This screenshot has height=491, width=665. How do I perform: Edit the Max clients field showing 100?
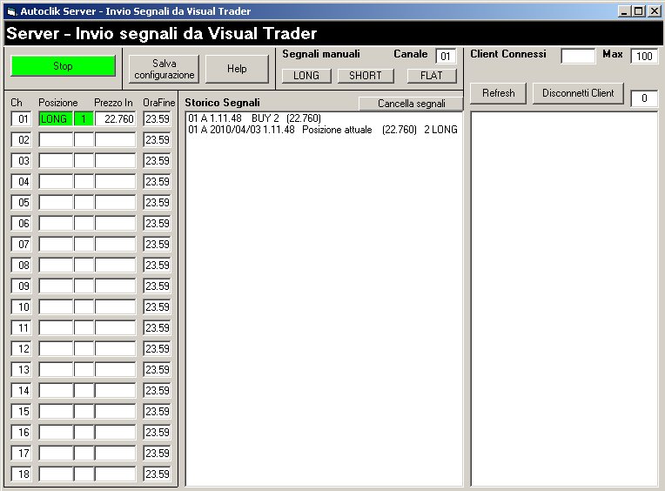pos(644,56)
